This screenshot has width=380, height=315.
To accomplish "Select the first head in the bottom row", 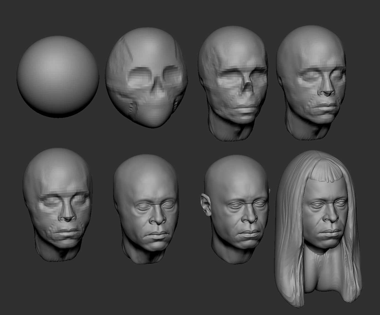I will [x=57, y=204].
